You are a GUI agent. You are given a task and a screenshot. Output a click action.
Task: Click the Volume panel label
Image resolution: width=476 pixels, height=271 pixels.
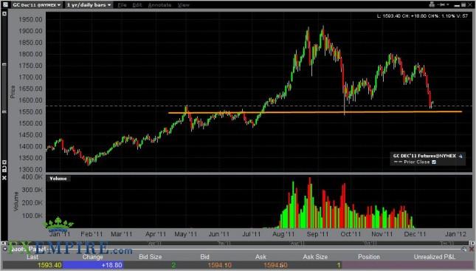point(58,179)
